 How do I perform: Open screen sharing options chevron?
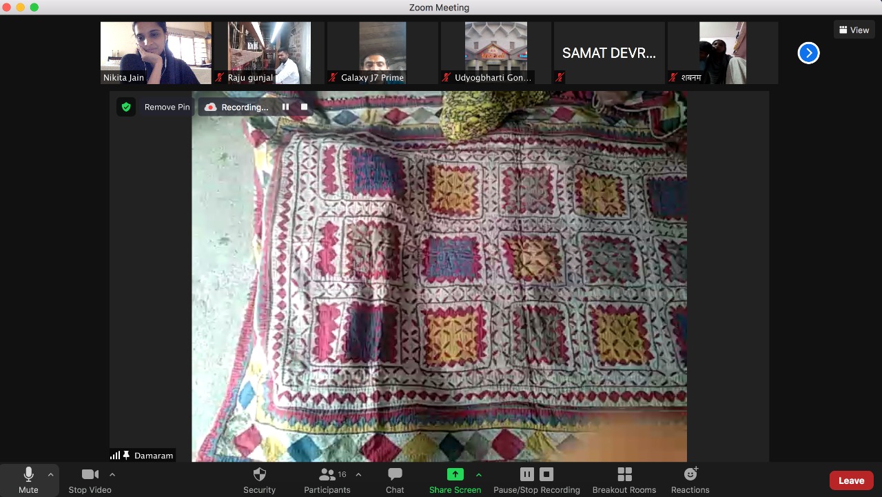pos(479,475)
